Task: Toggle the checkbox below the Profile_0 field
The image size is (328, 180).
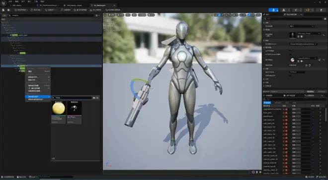Action: (x=291, y=75)
